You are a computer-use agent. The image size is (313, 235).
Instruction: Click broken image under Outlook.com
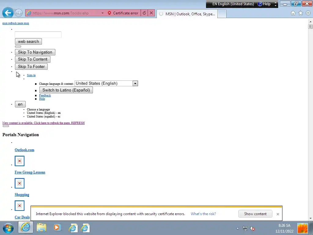pos(20,161)
